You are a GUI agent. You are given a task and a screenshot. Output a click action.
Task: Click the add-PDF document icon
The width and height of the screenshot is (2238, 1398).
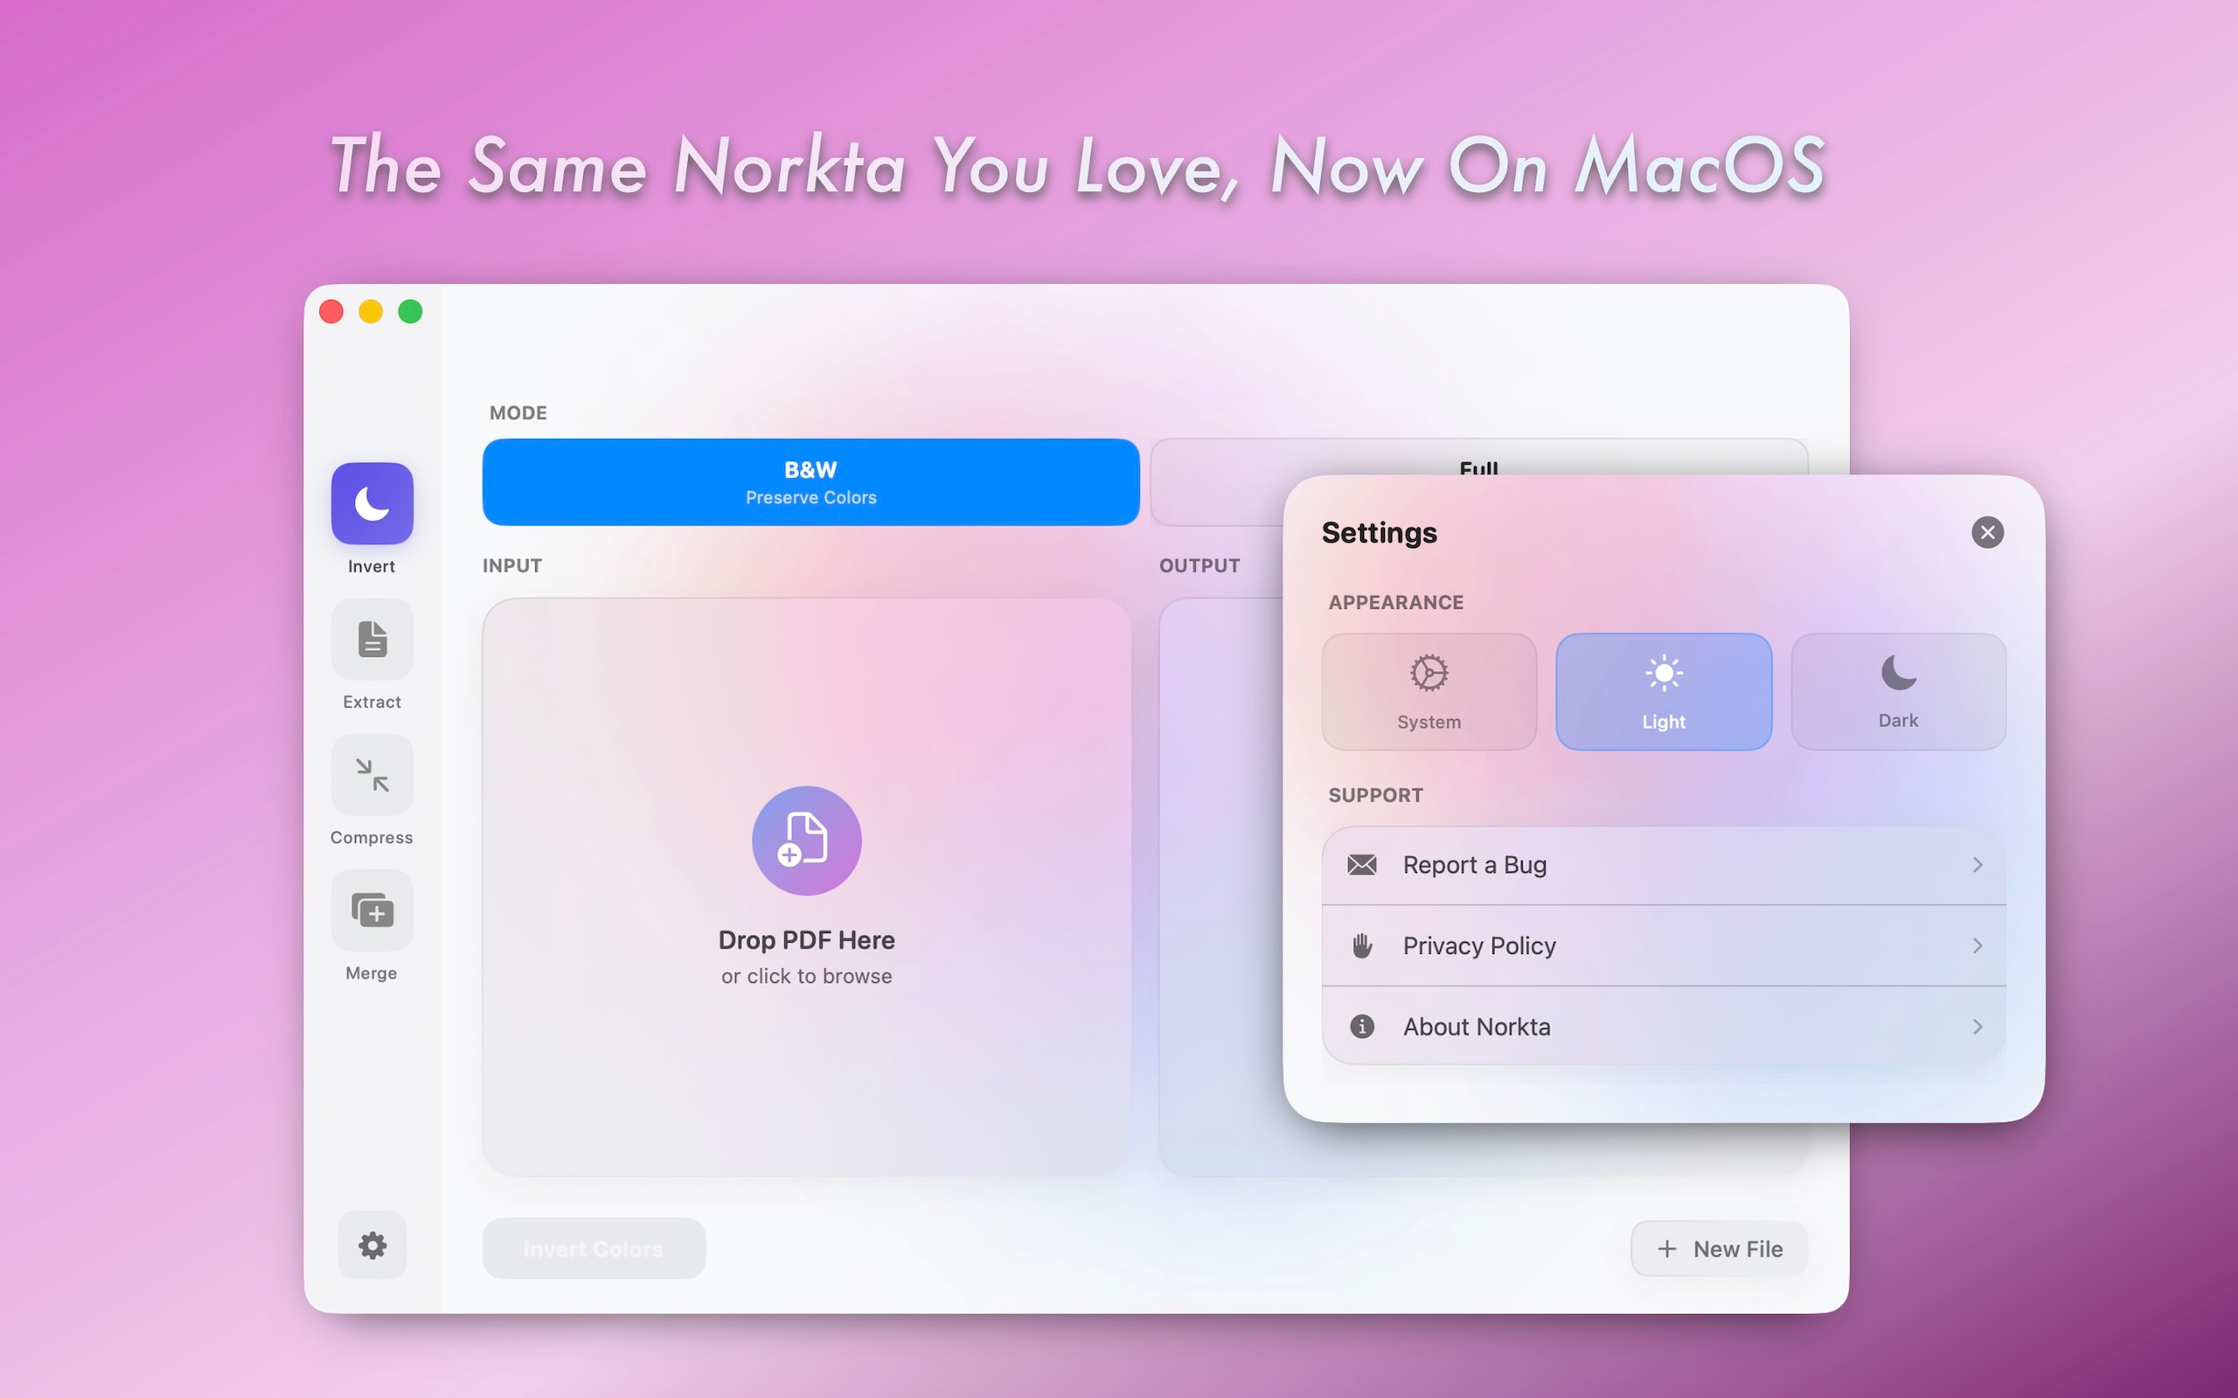coord(806,841)
